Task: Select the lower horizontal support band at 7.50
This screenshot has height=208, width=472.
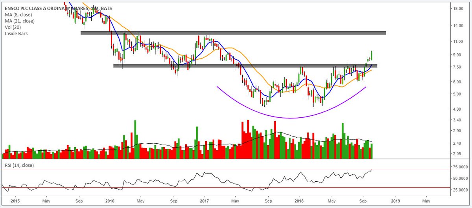Action: coord(245,66)
